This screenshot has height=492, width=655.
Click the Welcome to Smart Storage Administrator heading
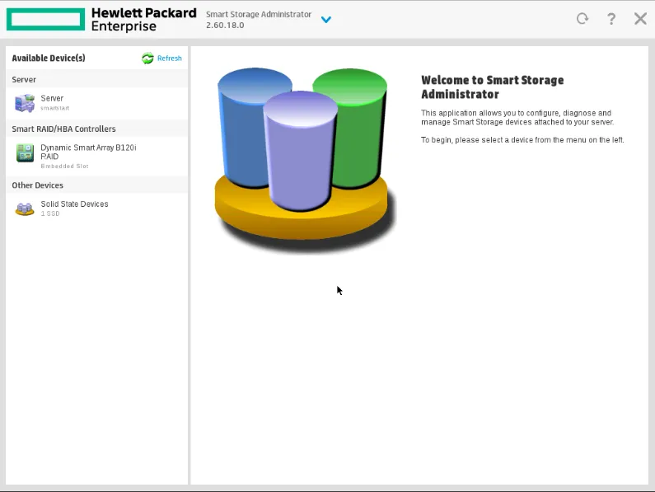point(493,87)
